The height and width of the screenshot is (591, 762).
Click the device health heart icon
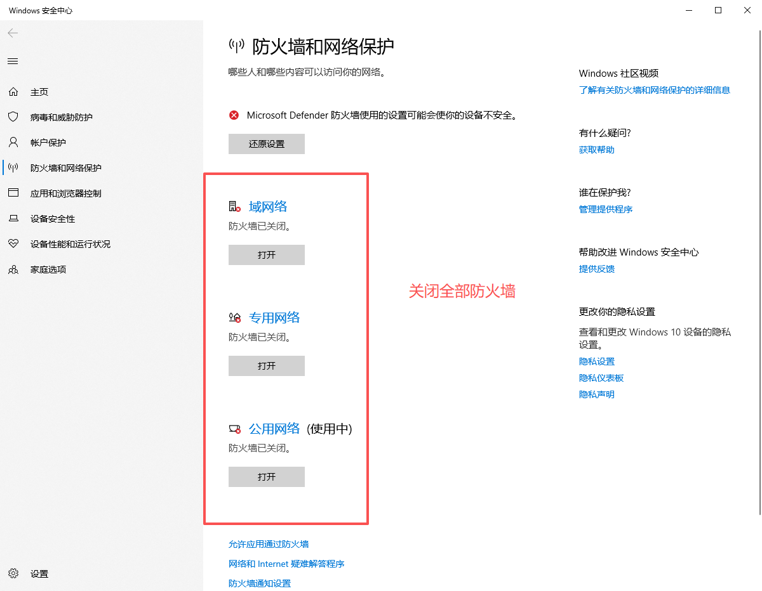point(13,244)
